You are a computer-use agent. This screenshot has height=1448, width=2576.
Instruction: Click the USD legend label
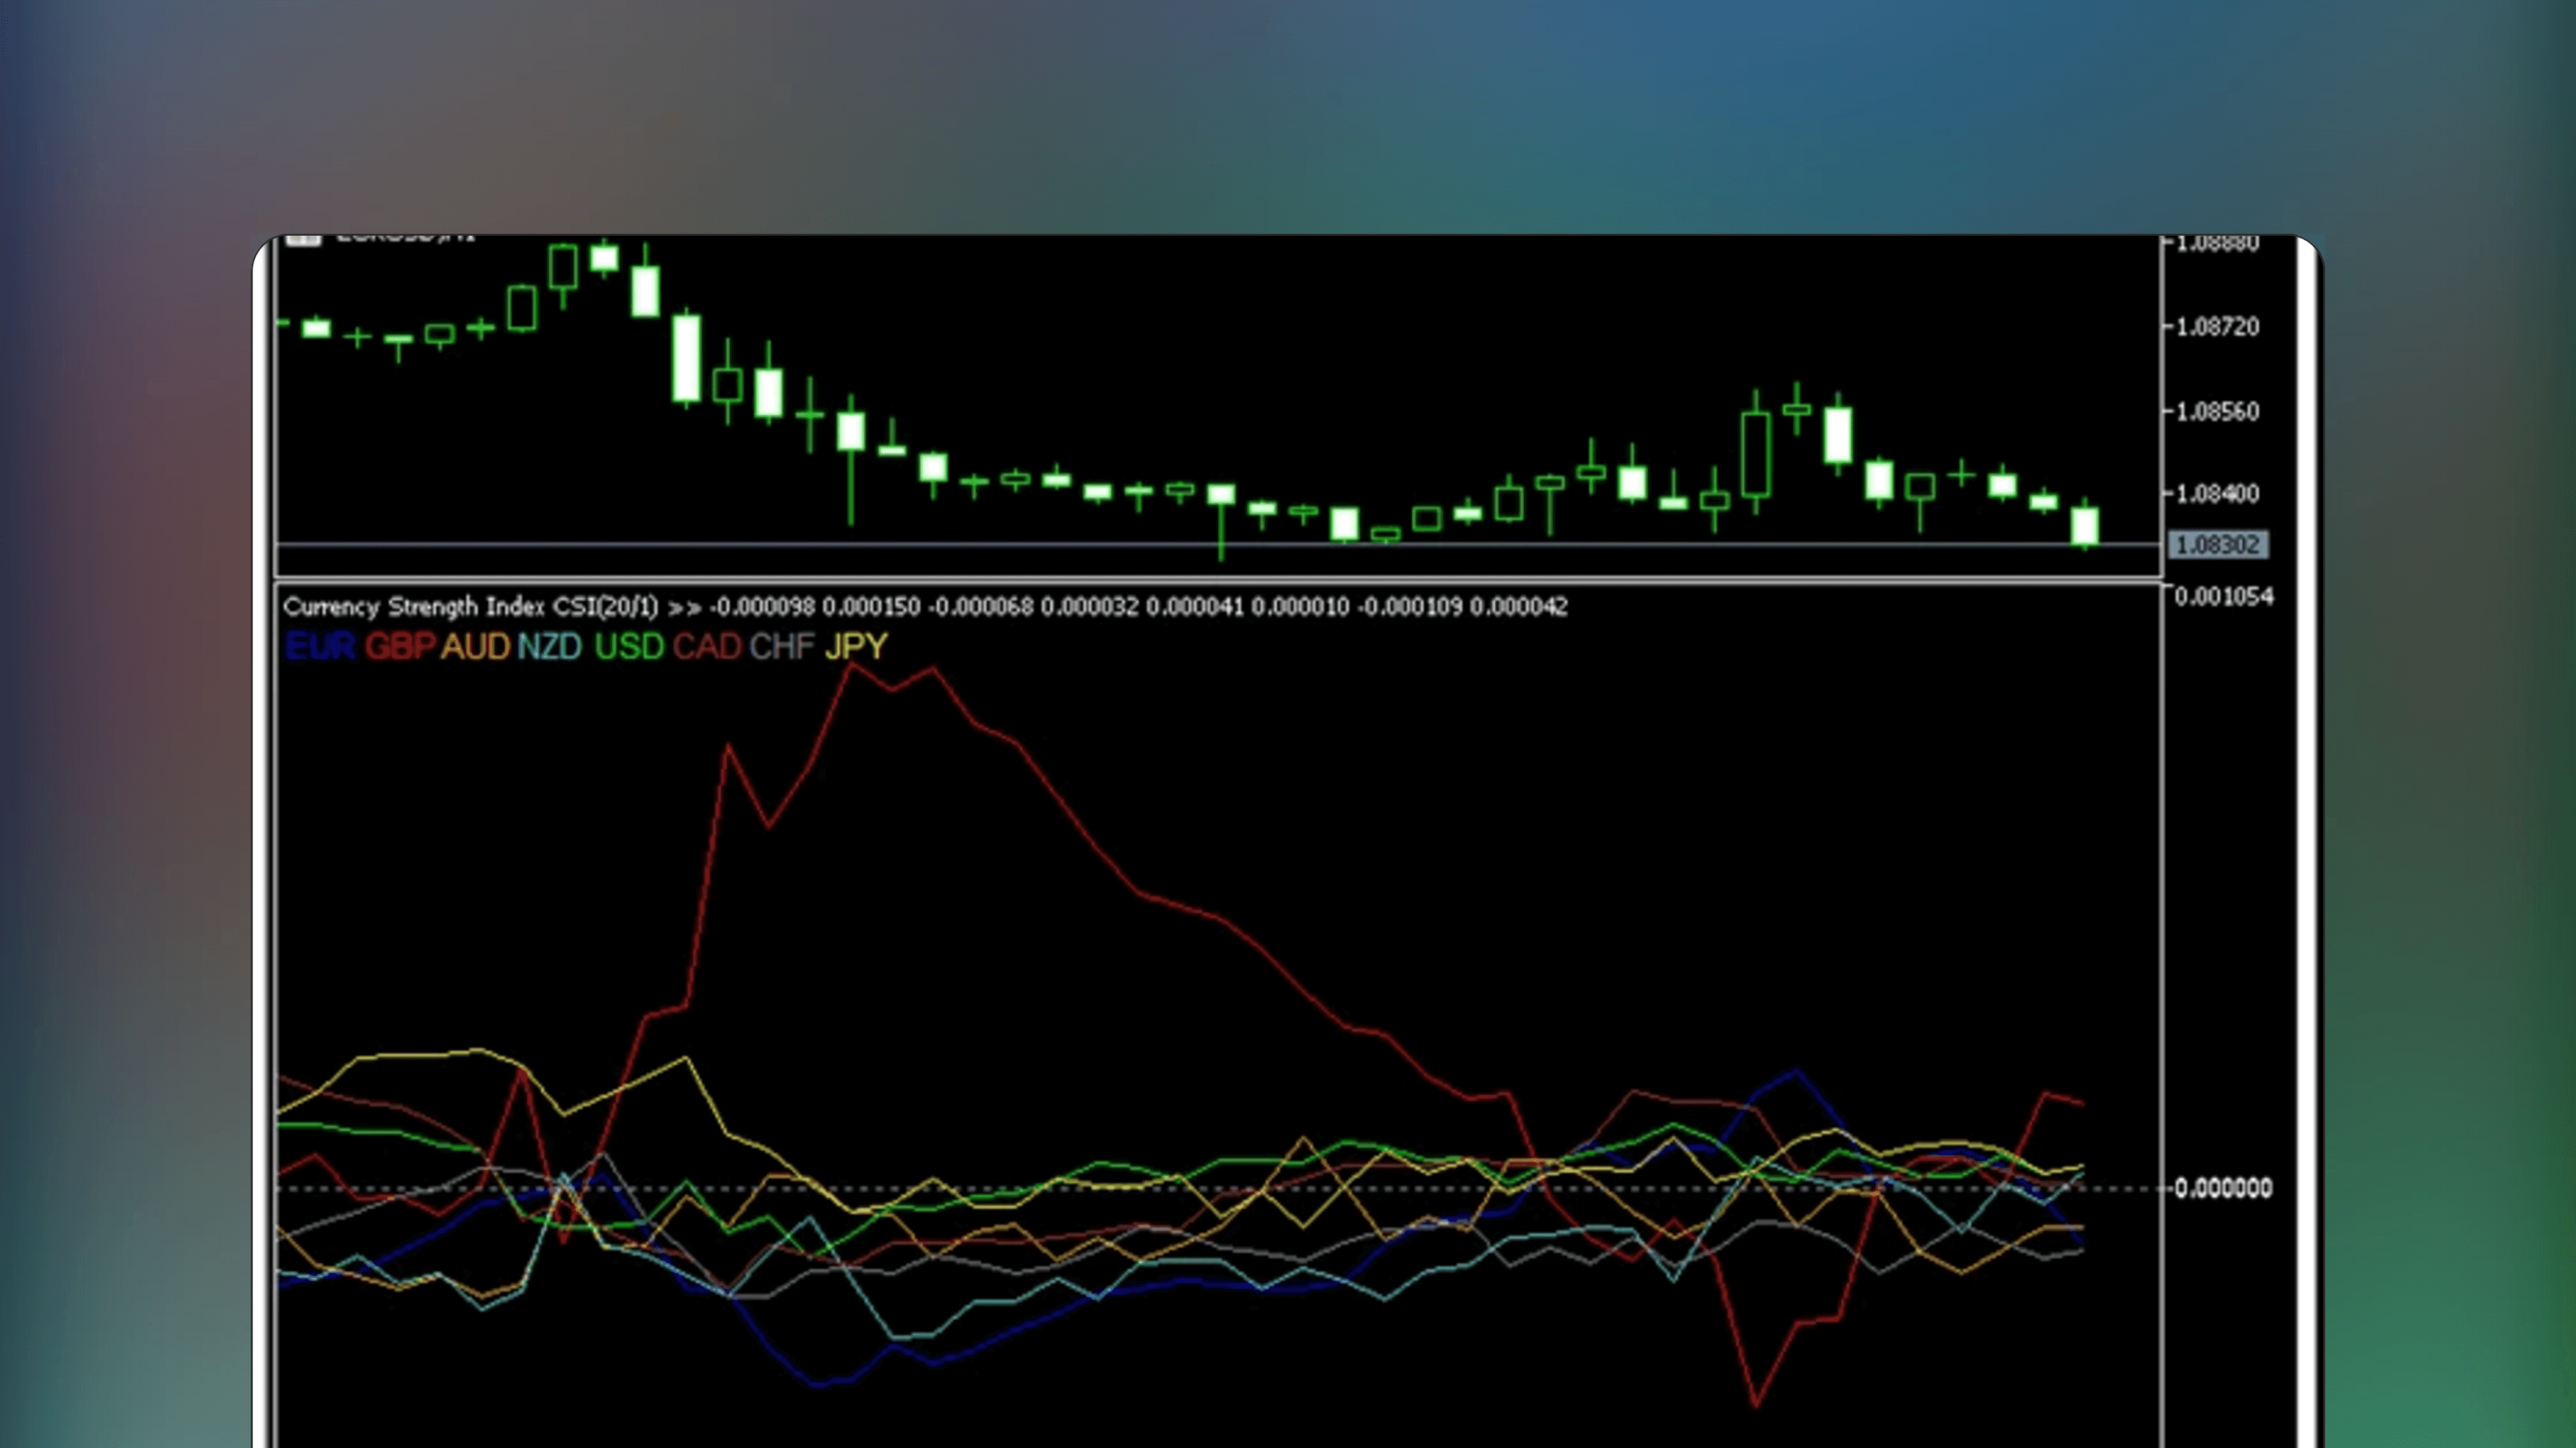(629, 647)
